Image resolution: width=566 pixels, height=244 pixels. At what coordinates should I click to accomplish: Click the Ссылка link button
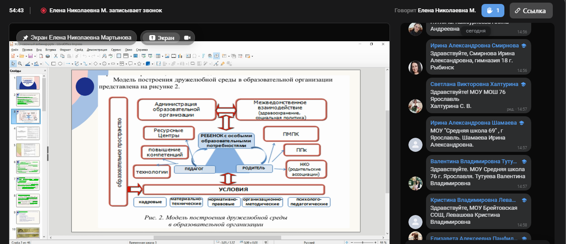531,11
